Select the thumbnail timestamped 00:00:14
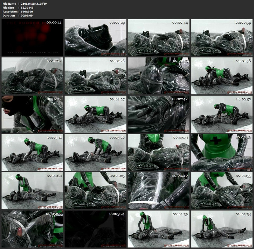The image size is (254, 249). click(32, 38)
